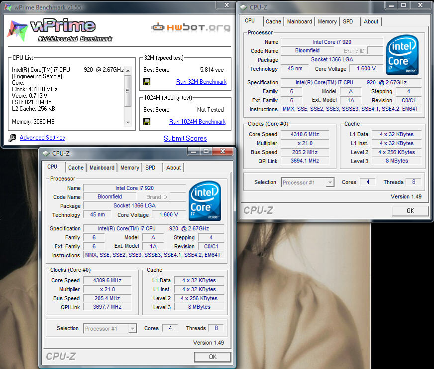Save the 32M benchmark score floppy icon
Viewport: 434px width, 369px height.
pyautogui.click(x=147, y=82)
